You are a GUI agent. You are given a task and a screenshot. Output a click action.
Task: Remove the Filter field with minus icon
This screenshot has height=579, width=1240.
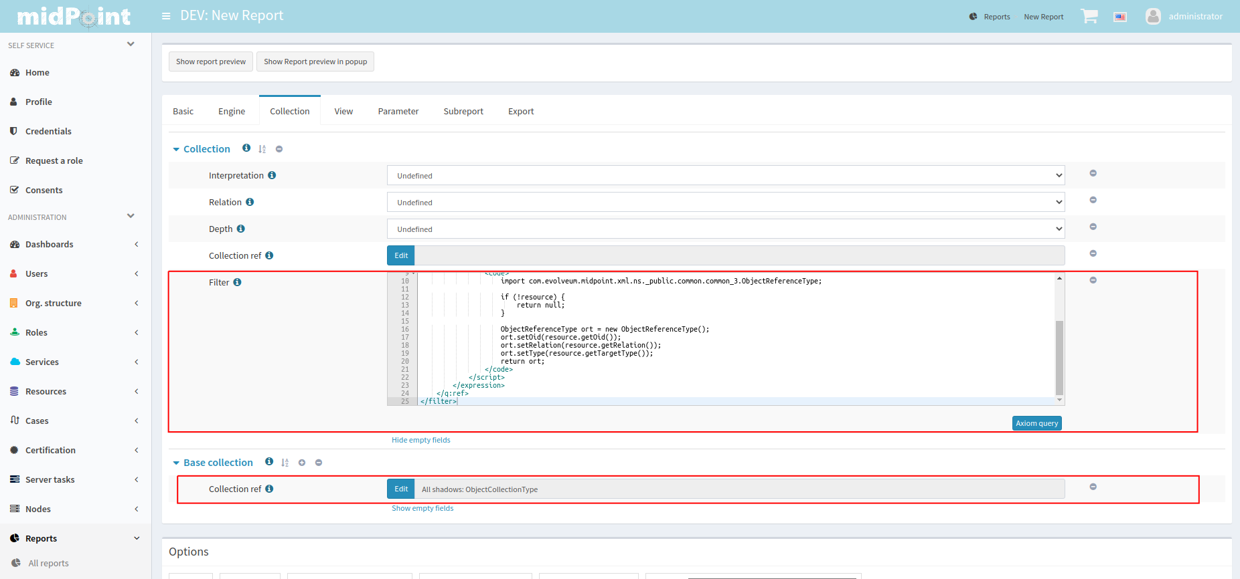(x=1093, y=280)
